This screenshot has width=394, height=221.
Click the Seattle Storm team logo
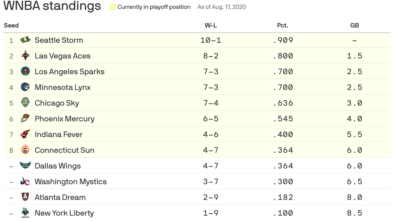point(25,40)
